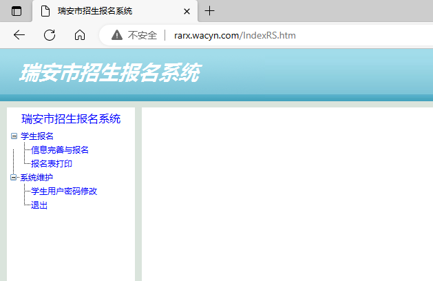Screen dimensions: 433x281
Task: Open a new tab with plus button
Action: [210, 11]
